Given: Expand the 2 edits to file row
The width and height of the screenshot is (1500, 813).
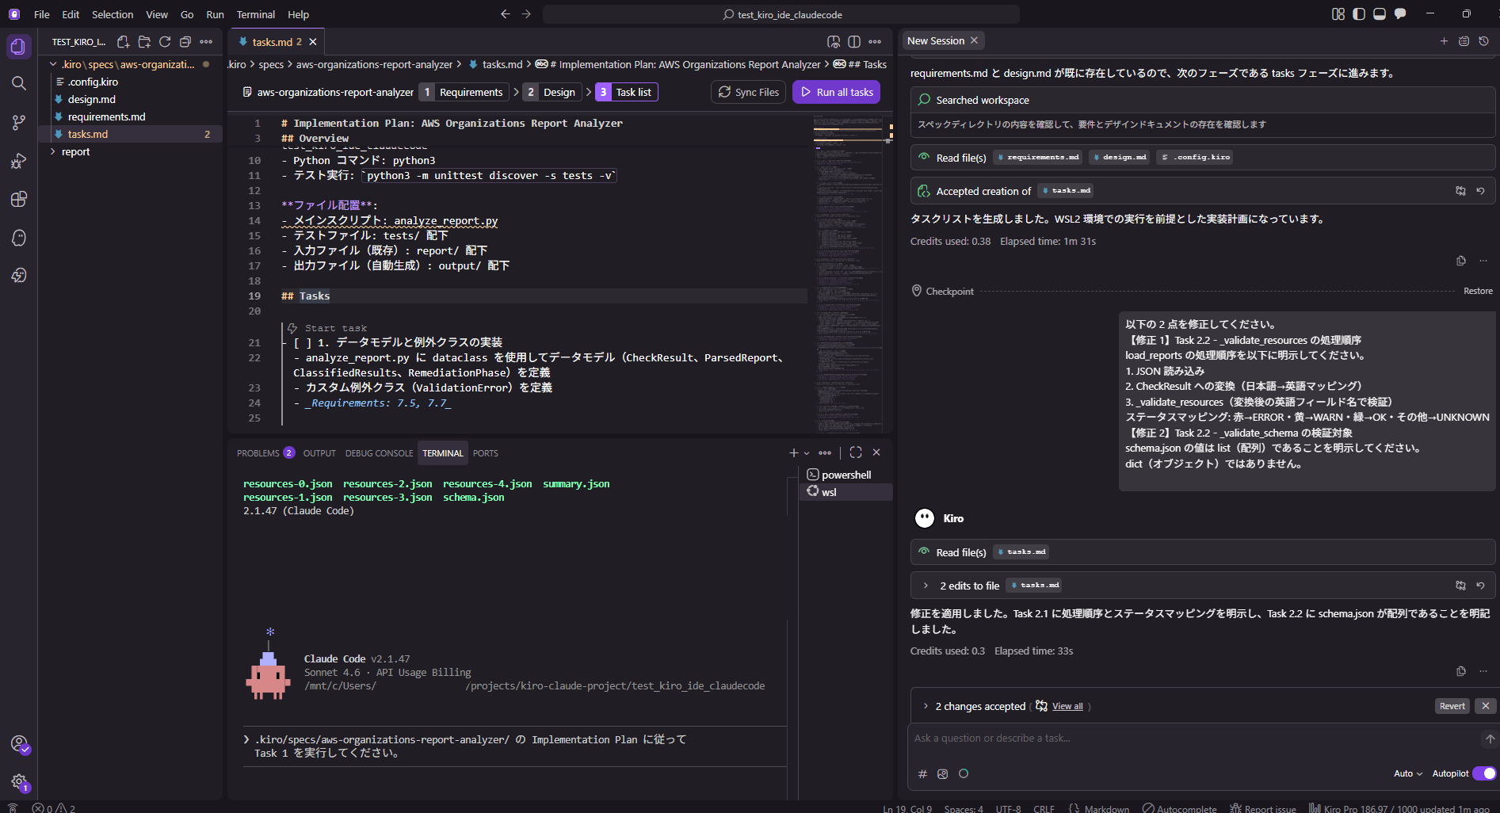Looking at the screenshot, I should pos(926,586).
